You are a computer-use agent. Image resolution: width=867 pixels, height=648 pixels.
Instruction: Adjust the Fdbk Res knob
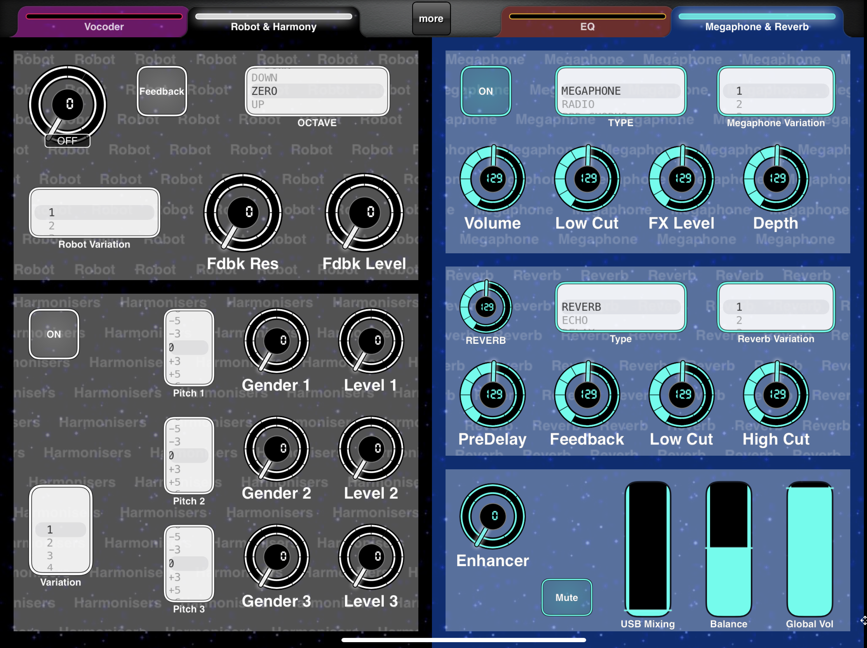click(x=243, y=212)
